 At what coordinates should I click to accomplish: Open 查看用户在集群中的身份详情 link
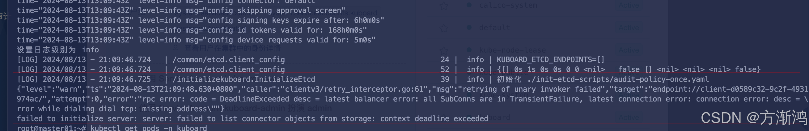tap(232, 48)
